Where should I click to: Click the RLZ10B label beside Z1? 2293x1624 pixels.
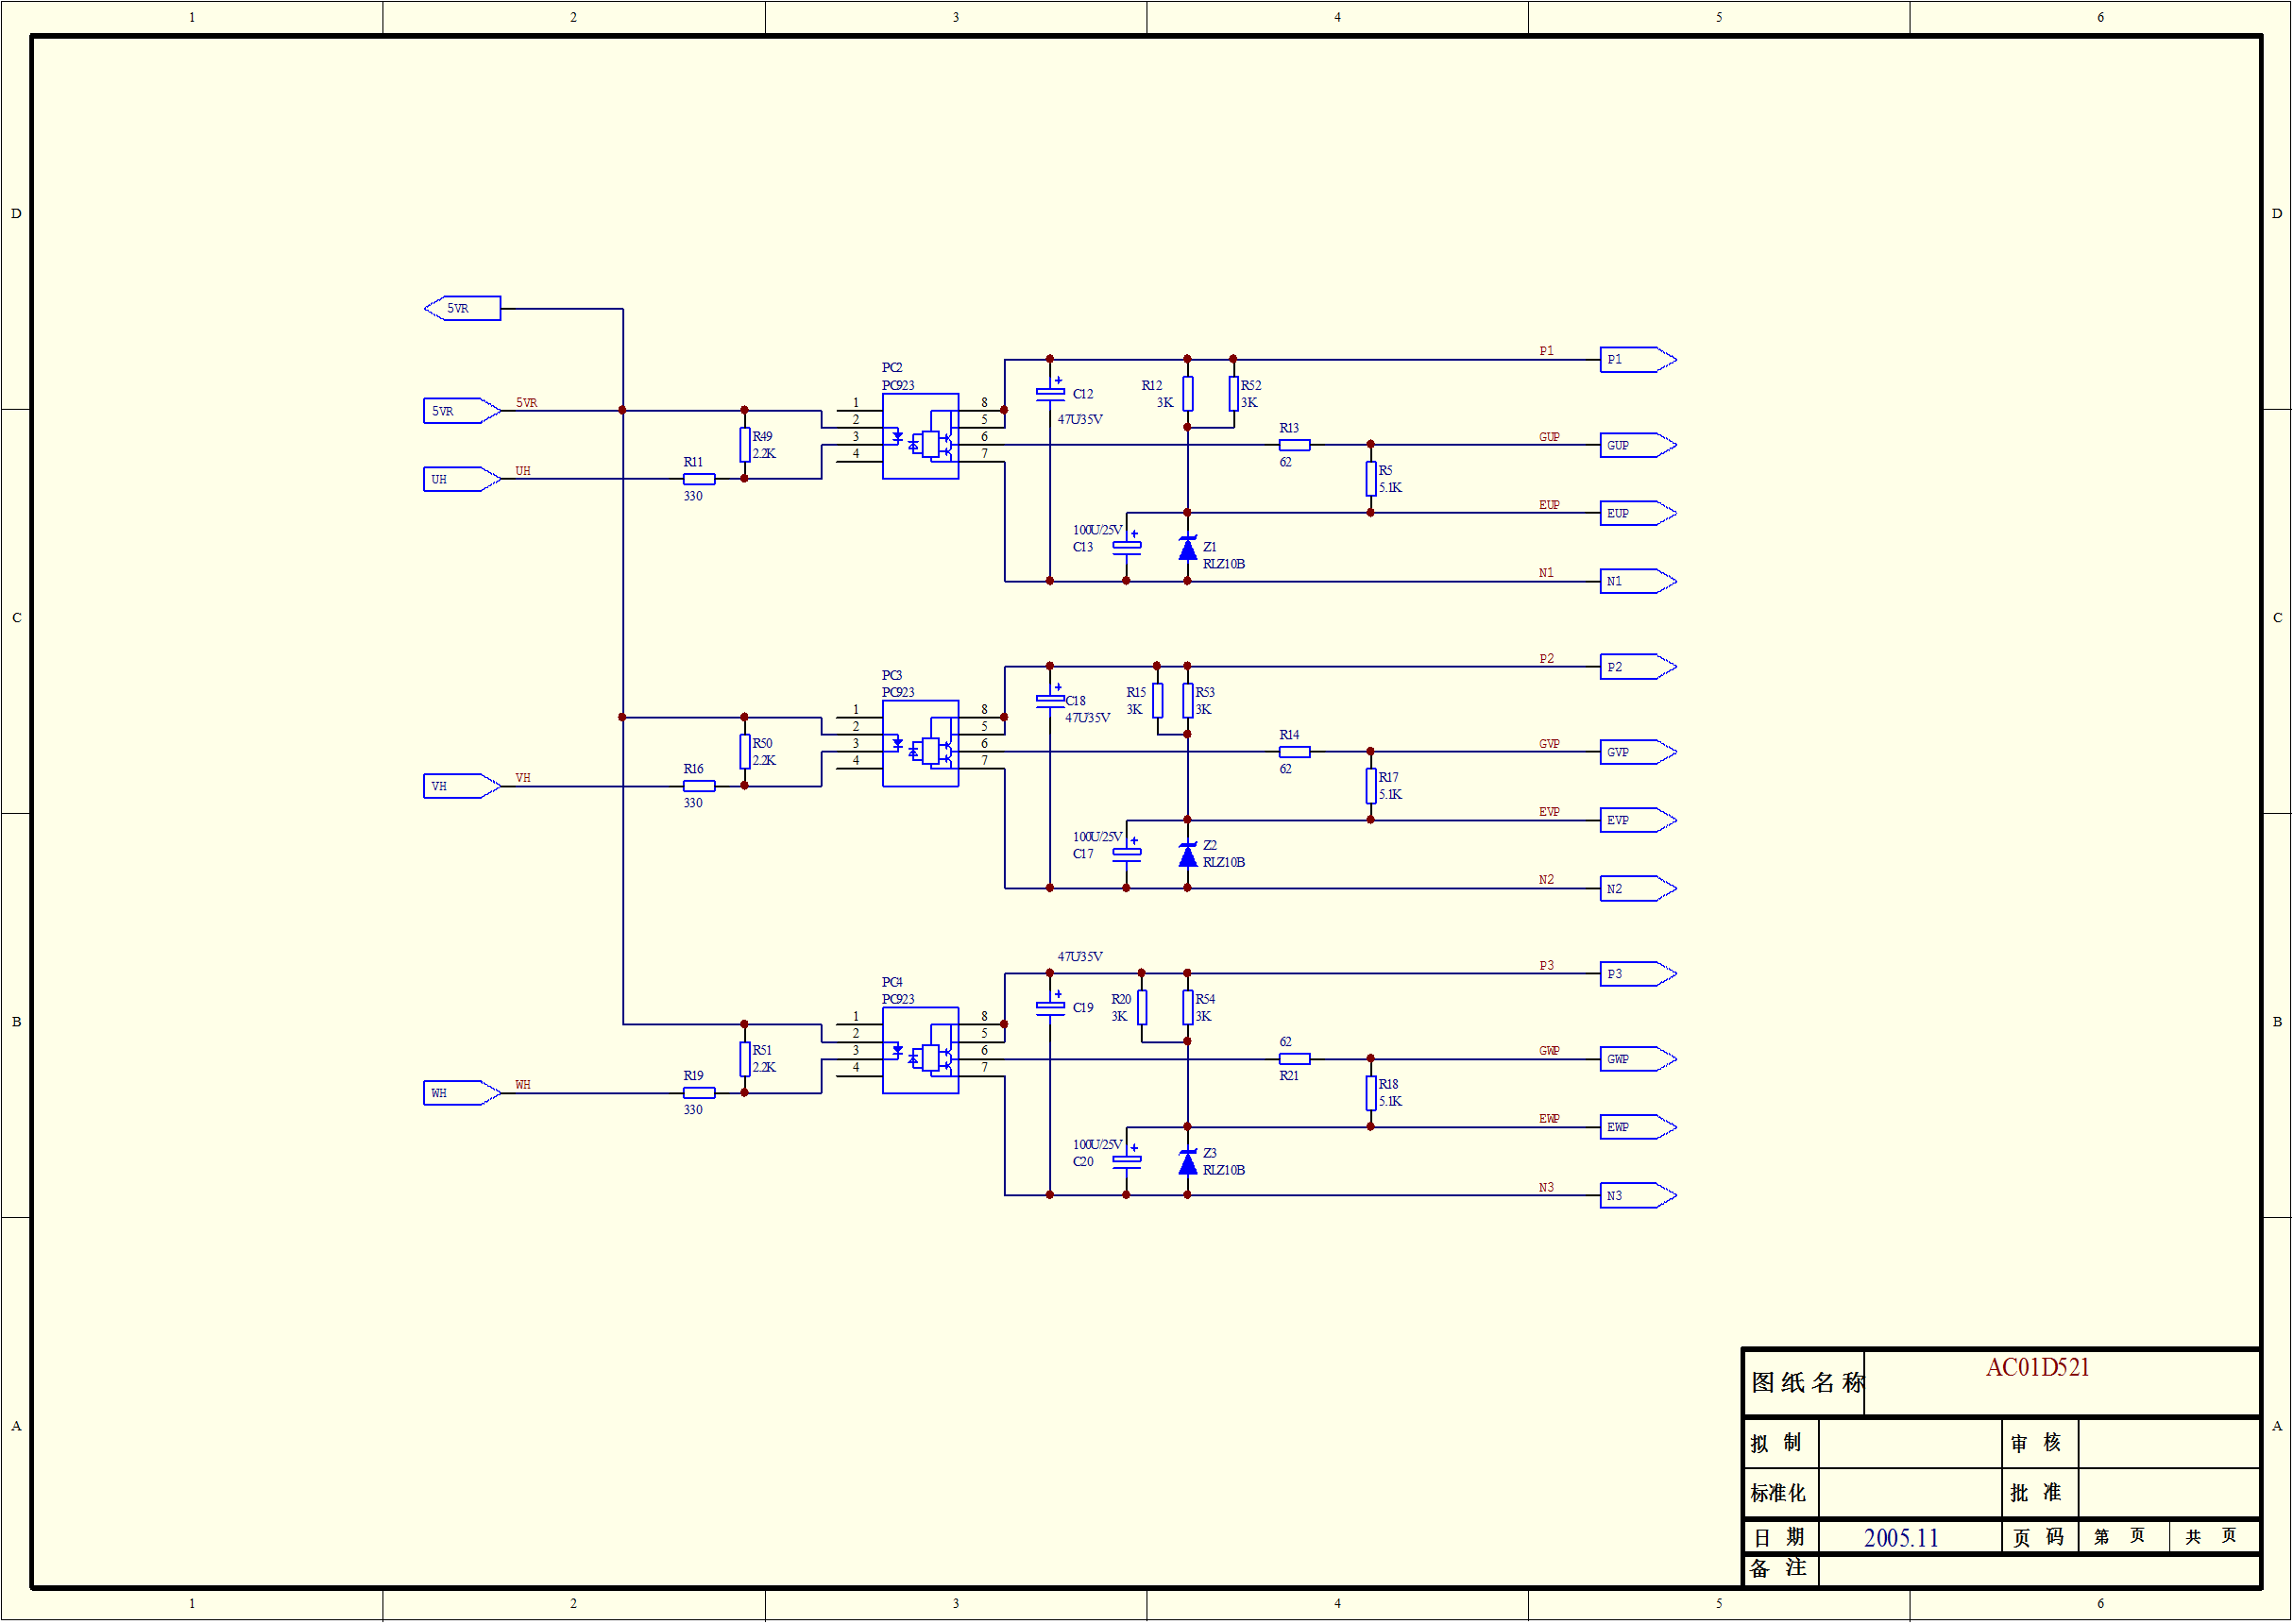coord(1224,564)
